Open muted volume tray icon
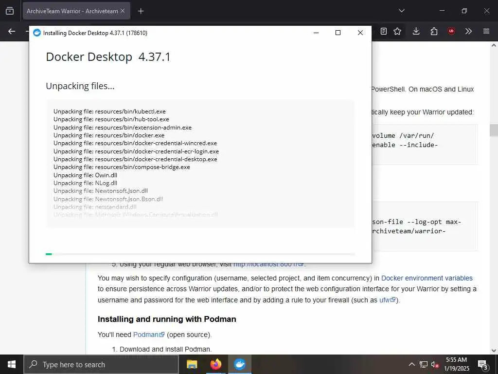The height and width of the screenshot is (374, 498). [435, 364]
